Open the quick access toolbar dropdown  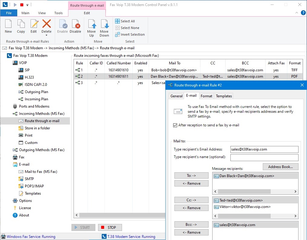tap(28, 5)
